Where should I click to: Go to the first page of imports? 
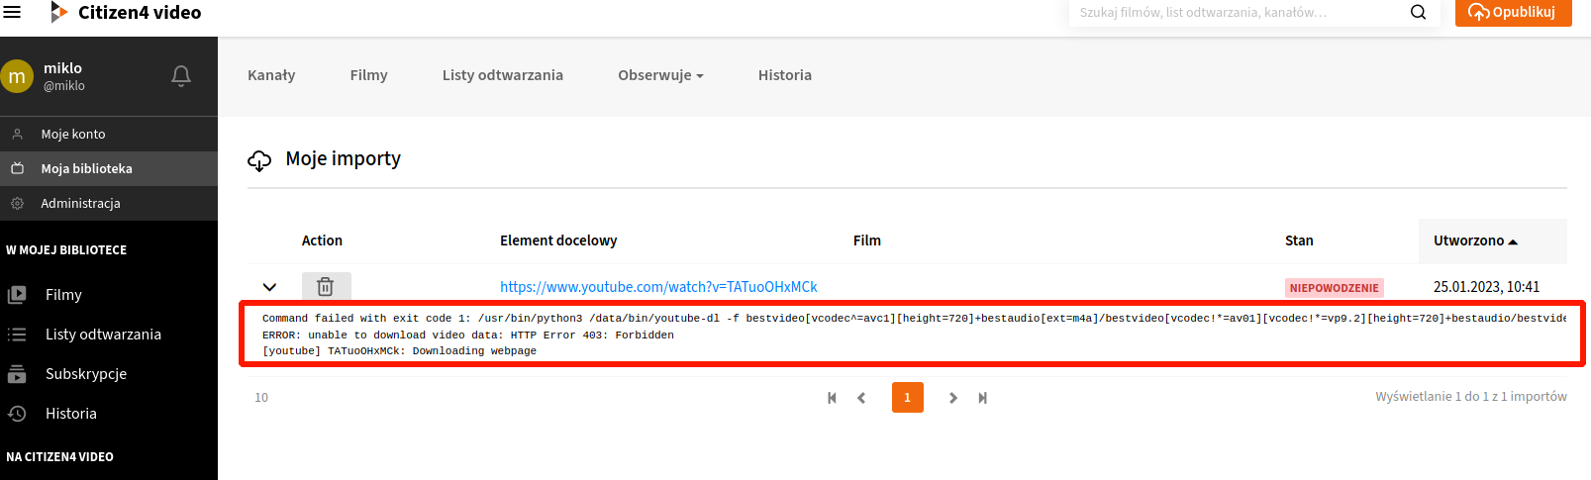832,398
